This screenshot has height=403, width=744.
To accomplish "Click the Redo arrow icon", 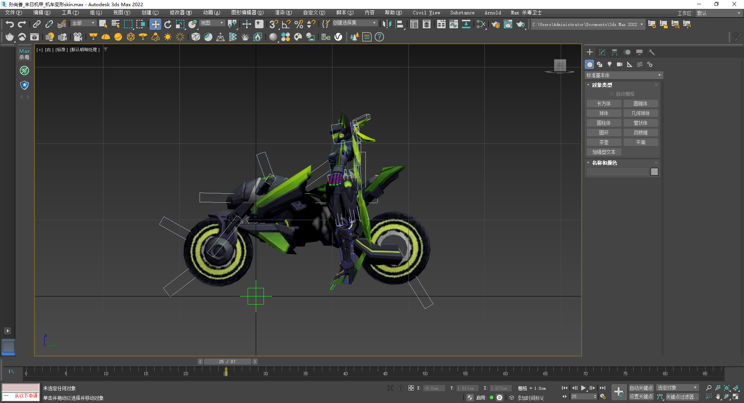I will [22, 24].
